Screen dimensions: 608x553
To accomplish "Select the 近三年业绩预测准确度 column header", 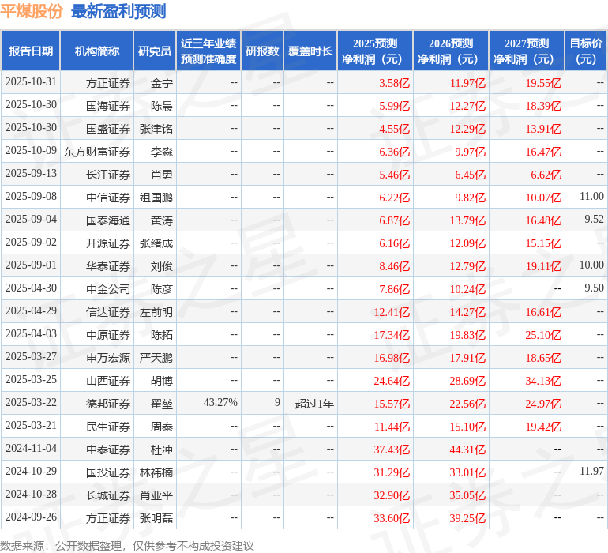I will pos(208,51).
